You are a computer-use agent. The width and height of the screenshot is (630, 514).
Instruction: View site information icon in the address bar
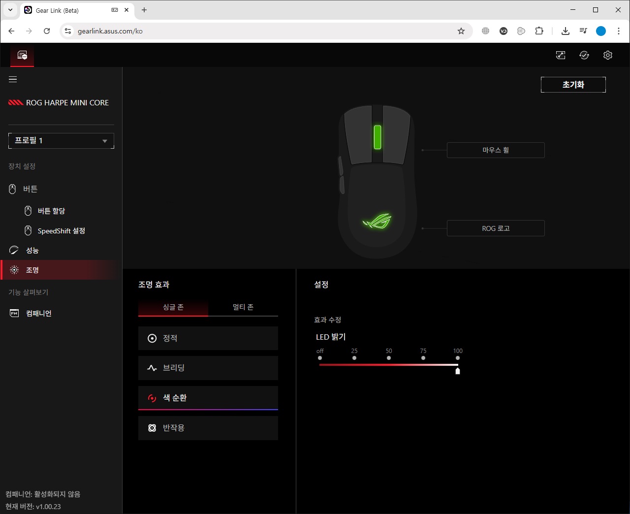click(68, 31)
